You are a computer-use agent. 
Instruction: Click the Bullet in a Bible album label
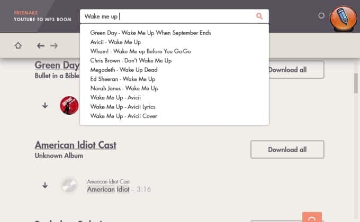pos(57,76)
